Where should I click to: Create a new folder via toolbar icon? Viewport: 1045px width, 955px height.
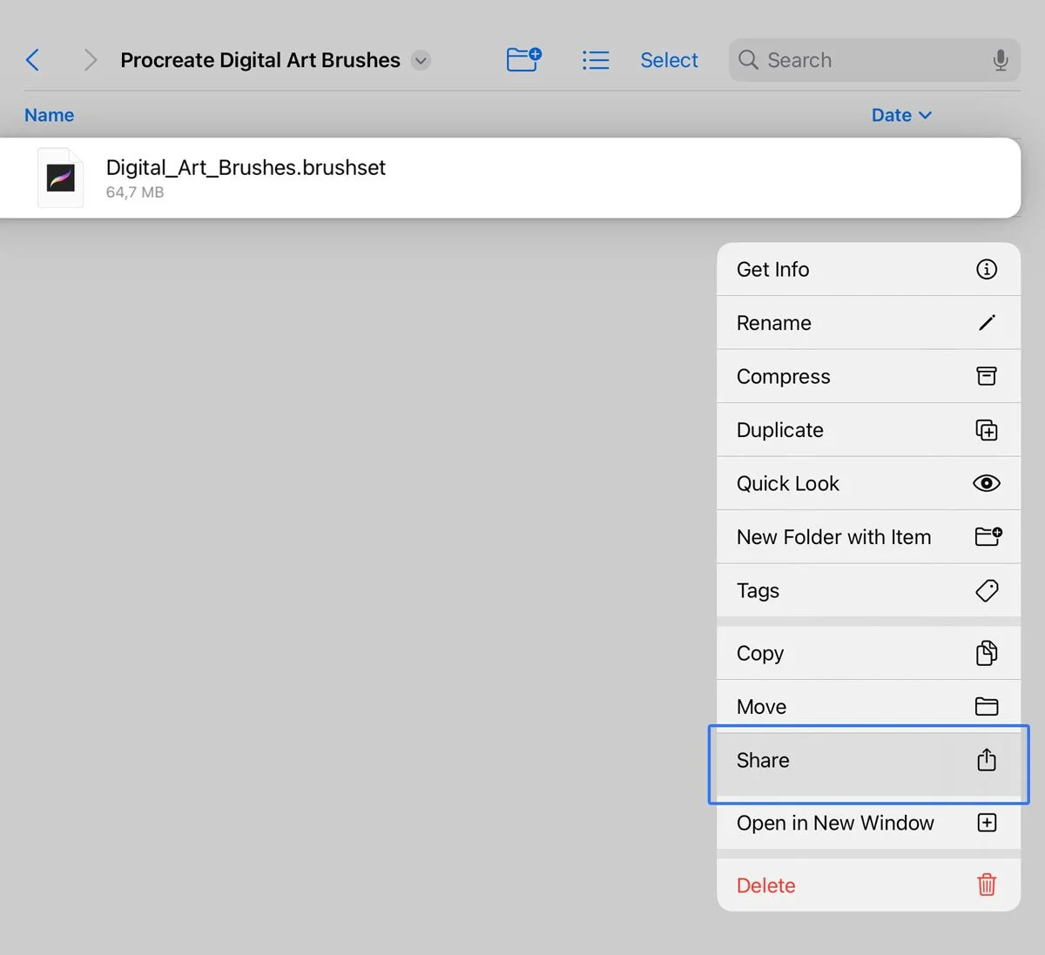tap(524, 59)
